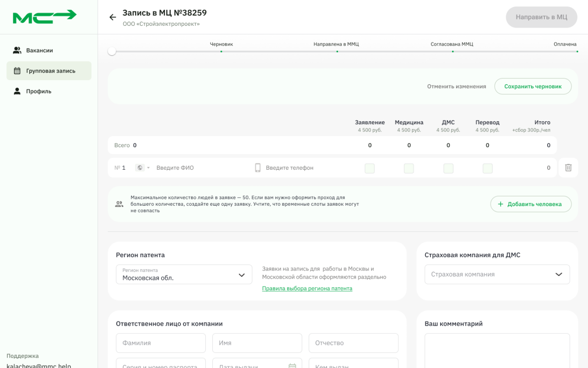This screenshot has width=588, height=368.
Task: Open the Страховая компания dropdown
Action: click(x=497, y=274)
